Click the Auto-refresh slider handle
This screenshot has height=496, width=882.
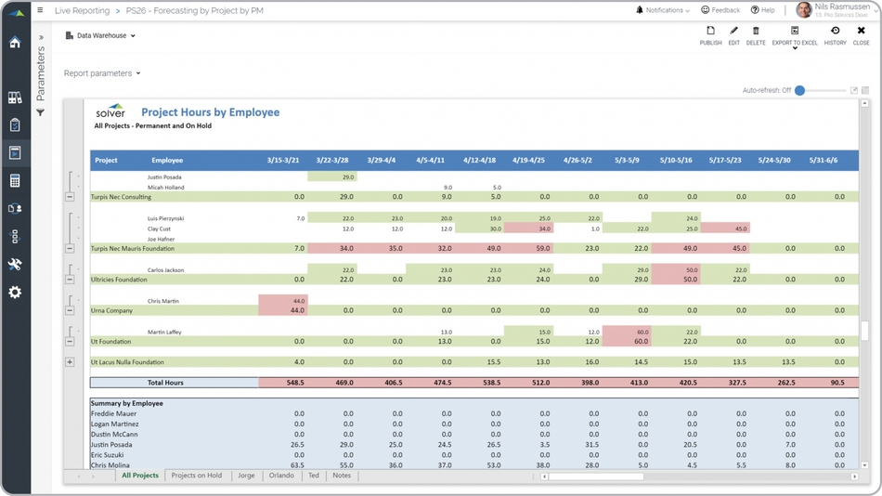[799, 91]
